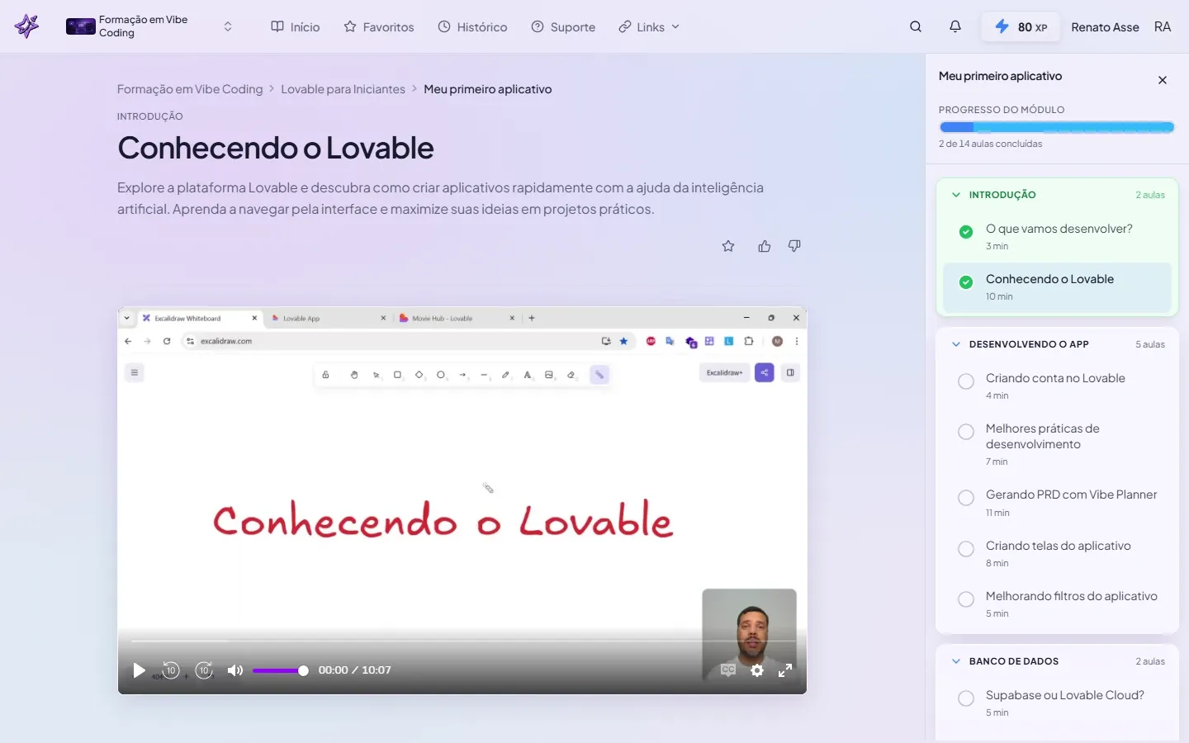
Task: Toggle video closed captions
Action: pyautogui.click(x=727, y=670)
